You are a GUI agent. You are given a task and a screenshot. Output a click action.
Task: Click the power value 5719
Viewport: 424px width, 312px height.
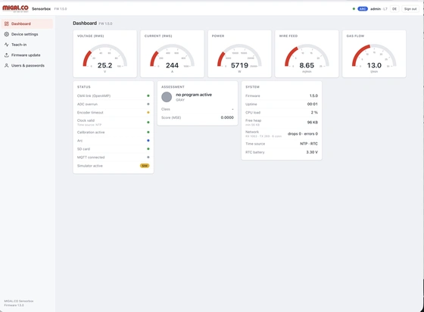pyautogui.click(x=239, y=65)
